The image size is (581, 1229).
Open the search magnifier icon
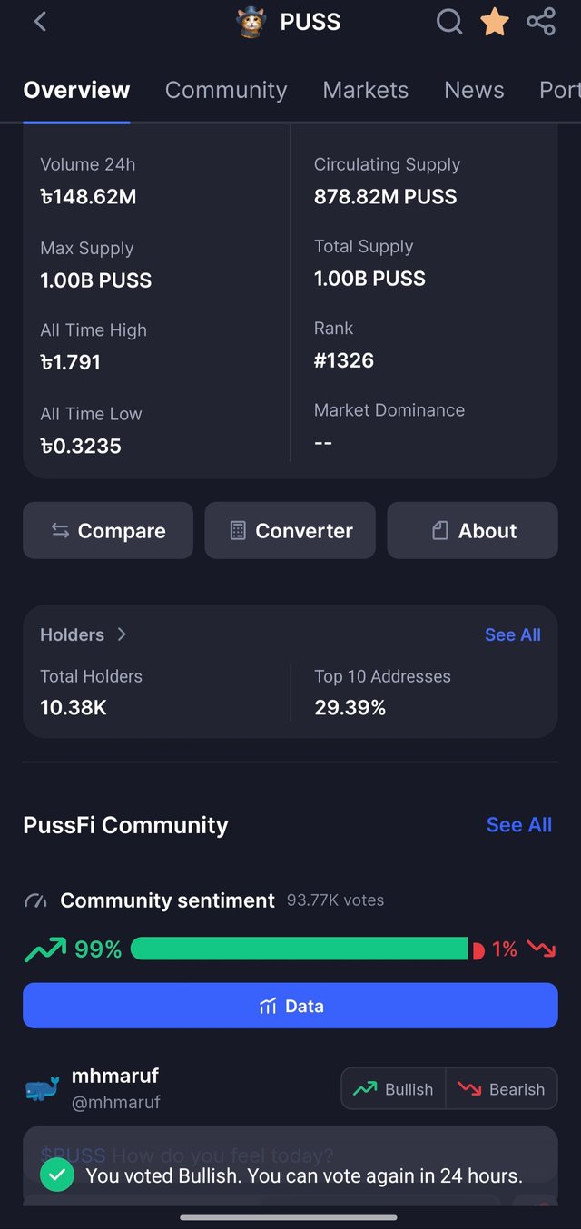pyautogui.click(x=449, y=22)
